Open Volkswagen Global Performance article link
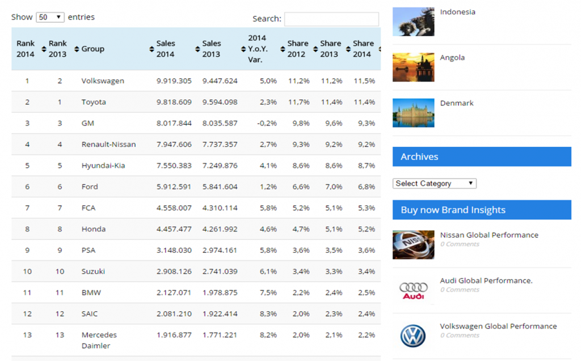Screen dimensions: 581x361 [x=498, y=326]
